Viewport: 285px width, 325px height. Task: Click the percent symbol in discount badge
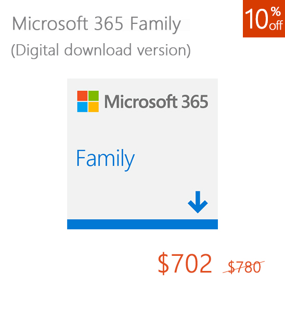click(x=276, y=11)
